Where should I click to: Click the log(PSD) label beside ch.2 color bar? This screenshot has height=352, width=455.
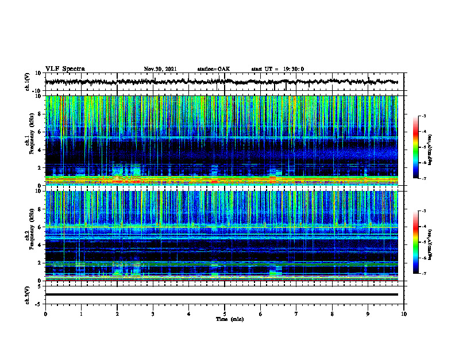[430, 244]
